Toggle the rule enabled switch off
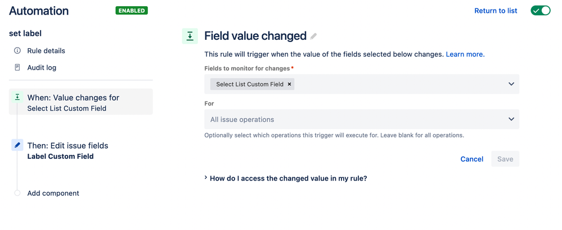Image resolution: width=562 pixels, height=230 pixels. pos(541,11)
